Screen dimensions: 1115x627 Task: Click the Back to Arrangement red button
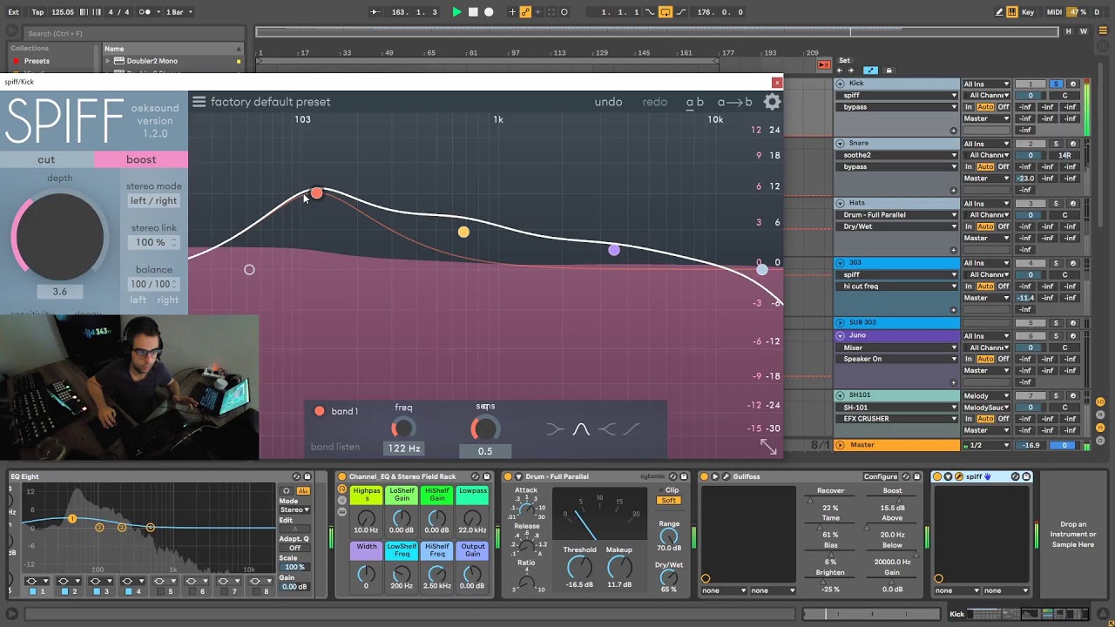(x=823, y=64)
